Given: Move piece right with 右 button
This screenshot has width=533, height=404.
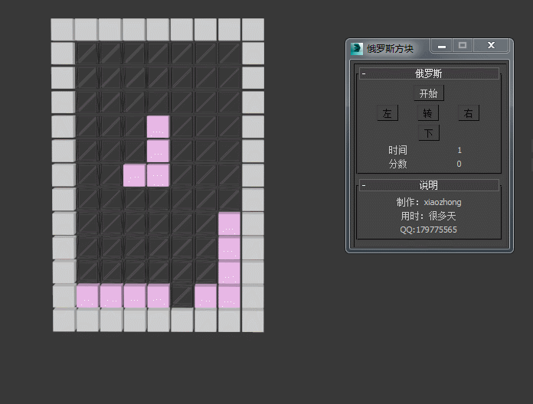Looking at the screenshot, I should click(x=468, y=113).
